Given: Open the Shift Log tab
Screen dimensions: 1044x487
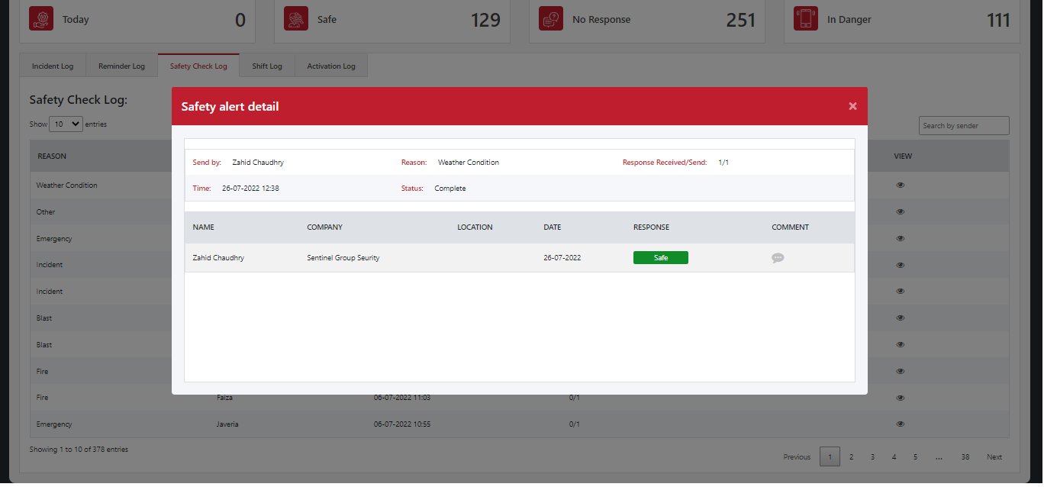Looking at the screenshot, I should point(267,66).
